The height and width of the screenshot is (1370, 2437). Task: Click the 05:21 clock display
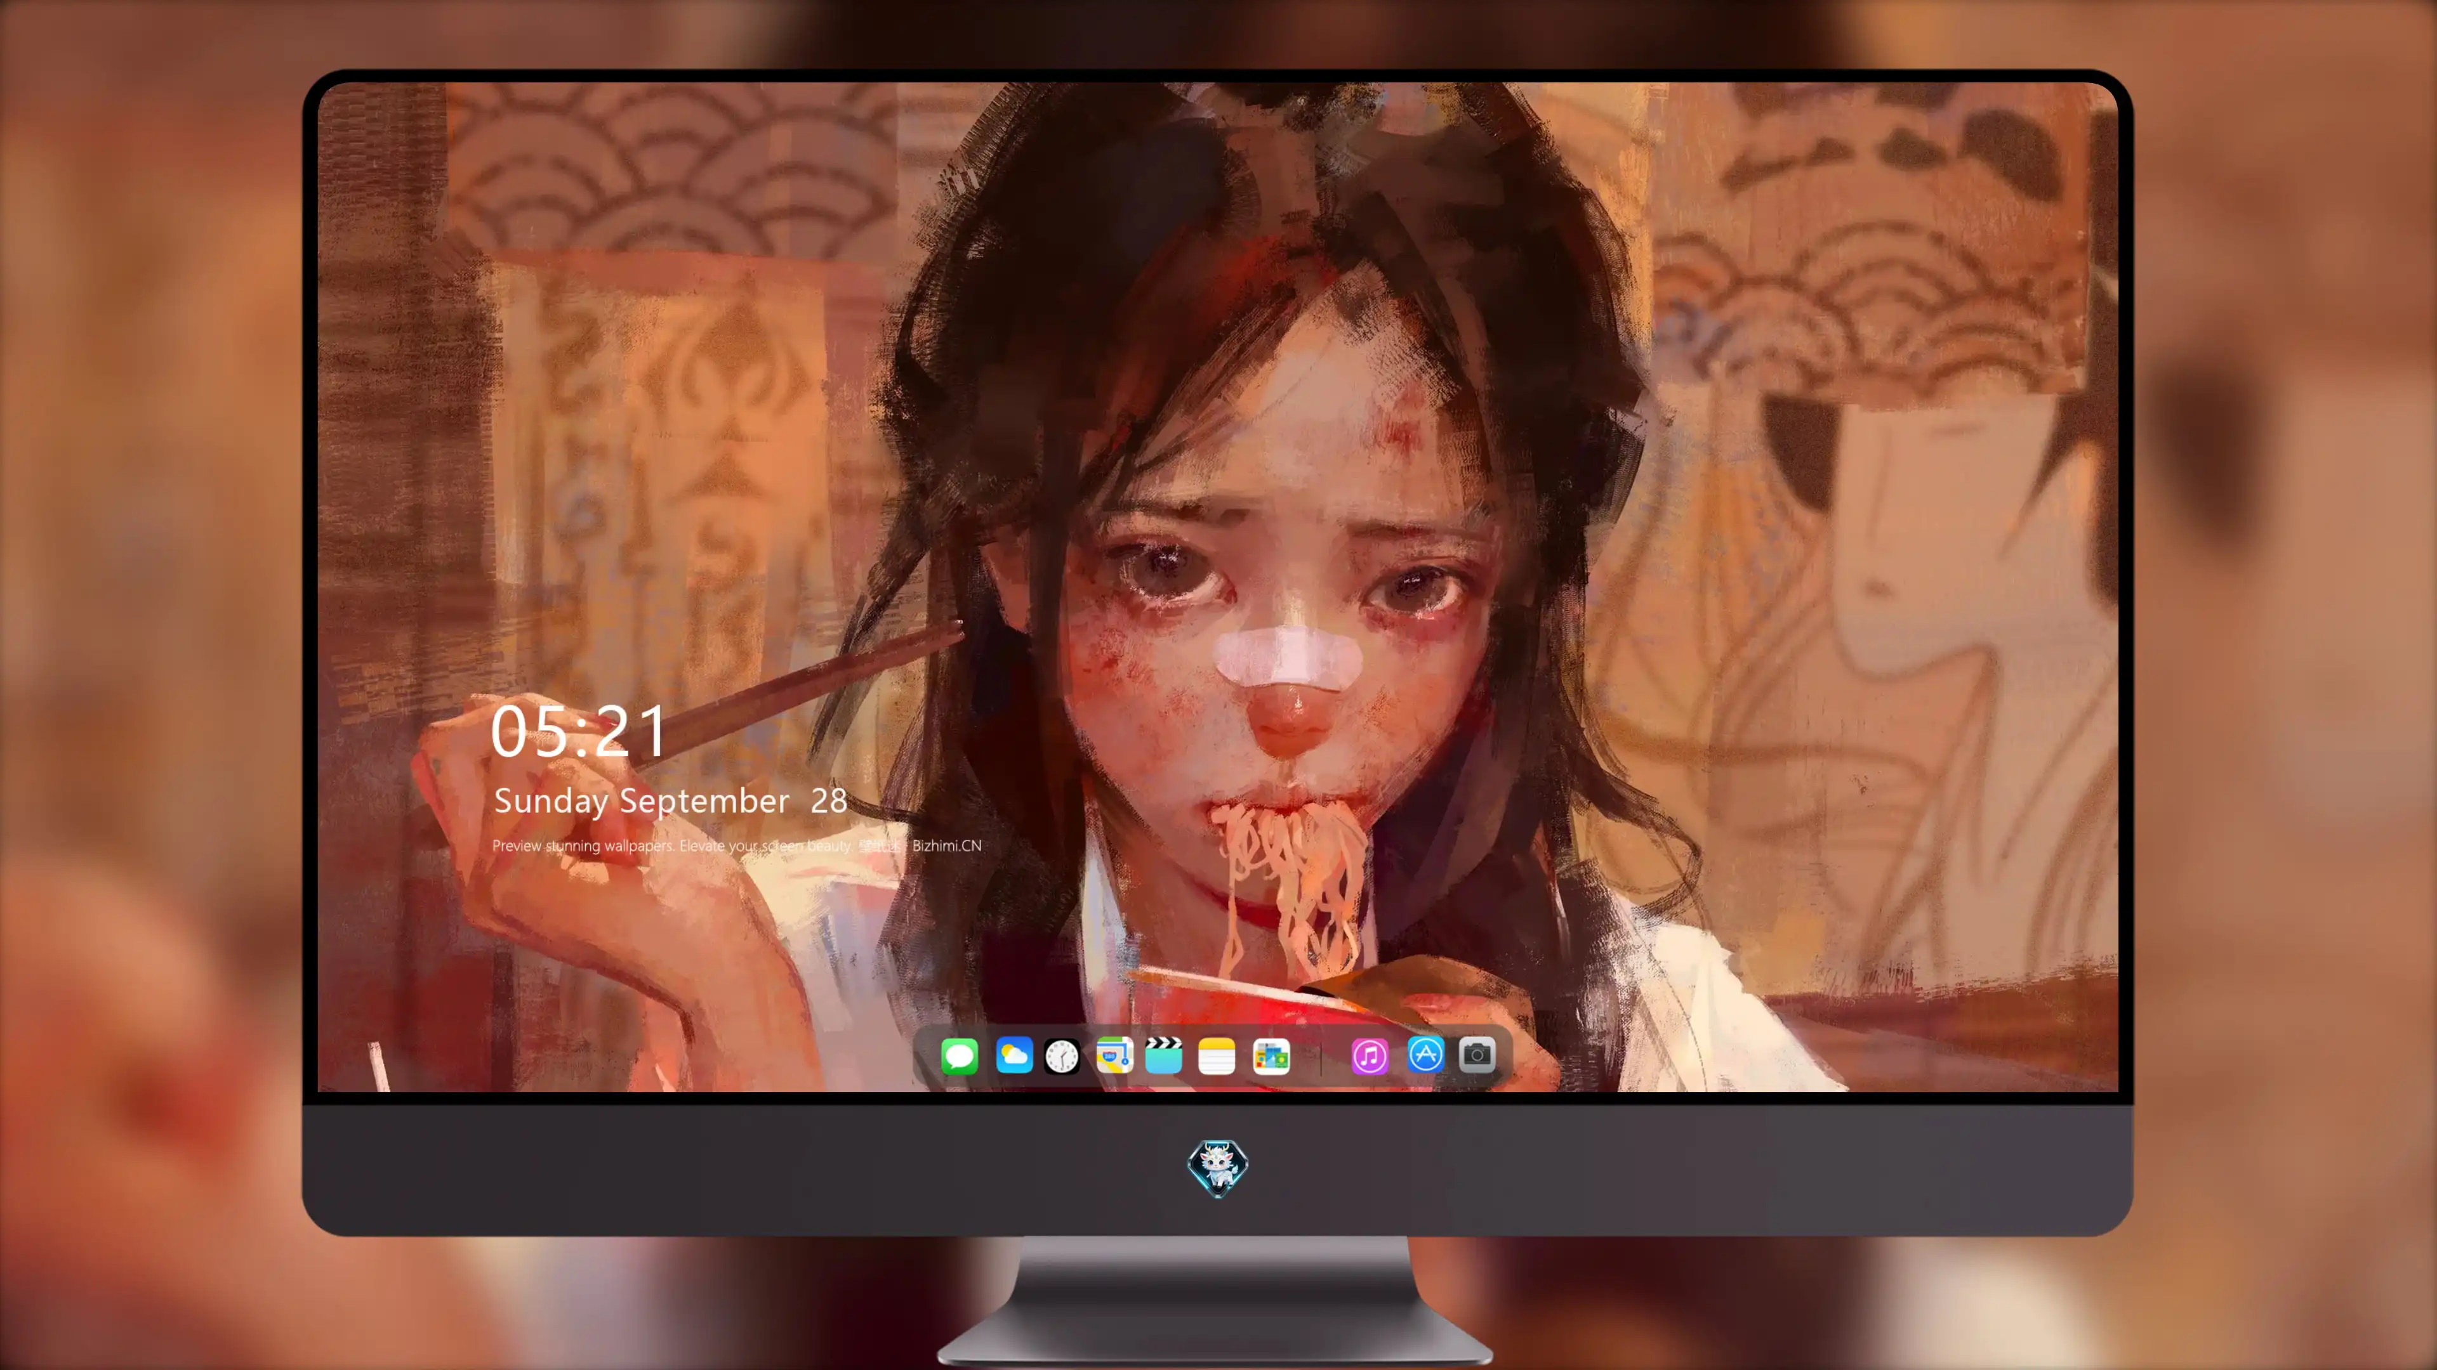(x=579, y=731)
